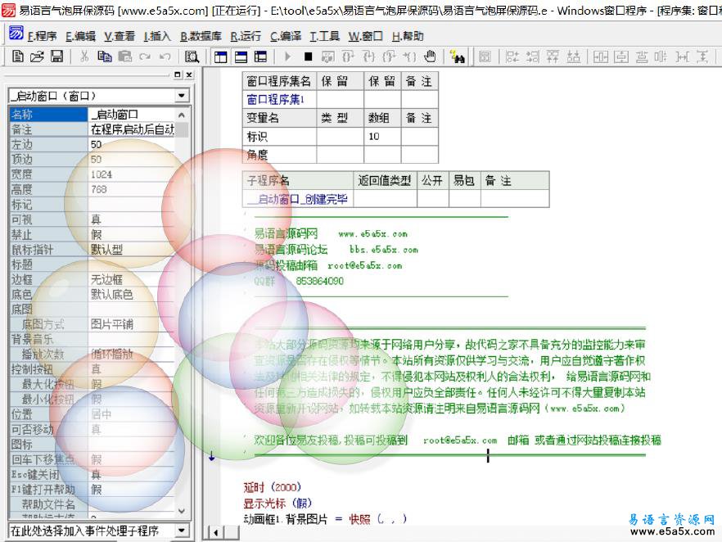722x542 pixels.
Task: Click the 角度 variable name cell
Action: click(279, 155)
